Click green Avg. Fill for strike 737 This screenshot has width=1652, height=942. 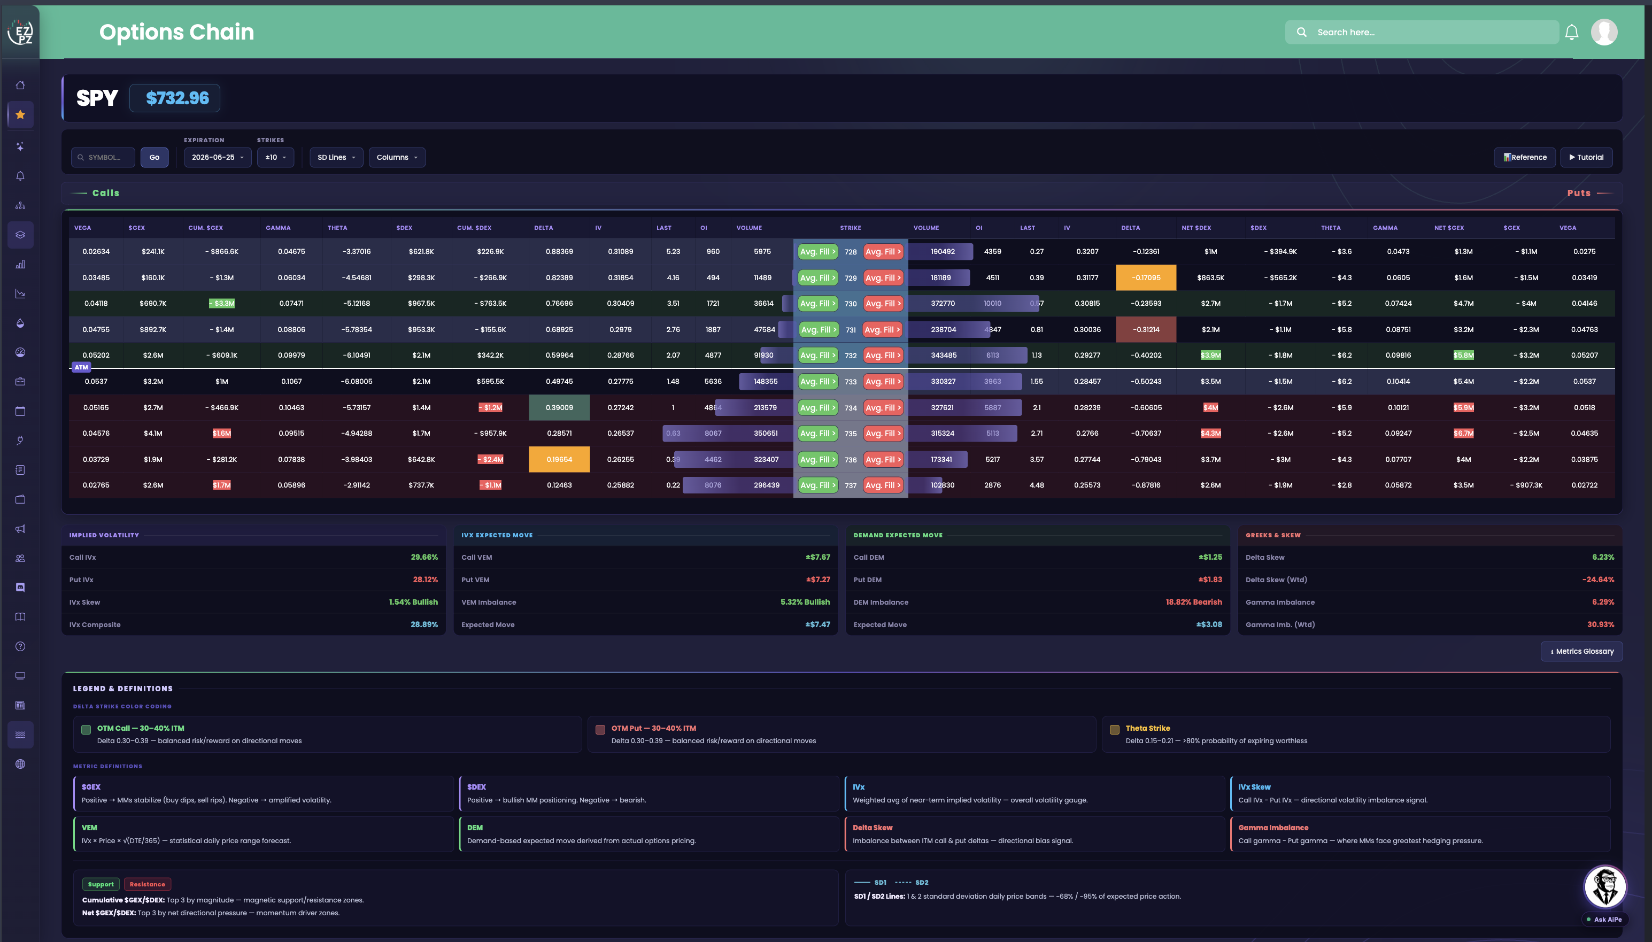(x=818, y=485)
